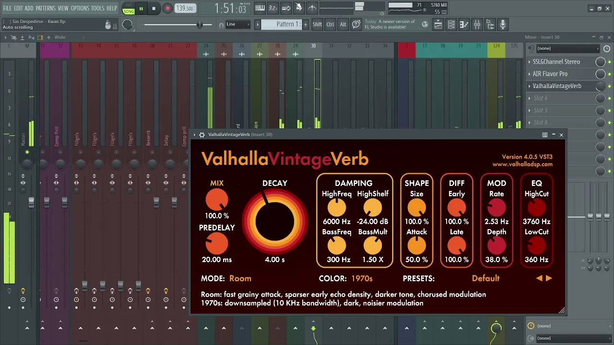Open the ADD menu
Screen dimensions: 614x345
pyautogui.click(x=29, y=8)
